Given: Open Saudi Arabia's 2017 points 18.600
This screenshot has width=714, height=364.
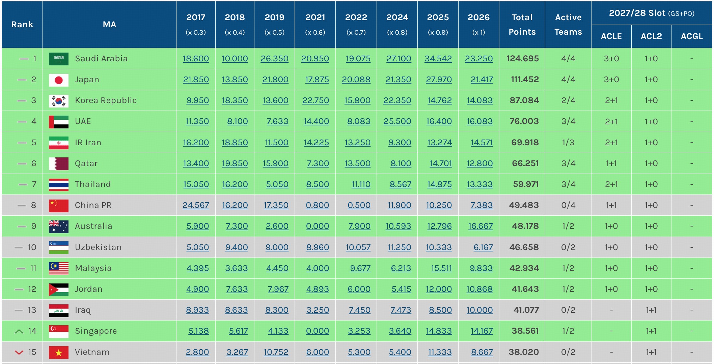Looking at the screenshot, I should click(196, 59).
